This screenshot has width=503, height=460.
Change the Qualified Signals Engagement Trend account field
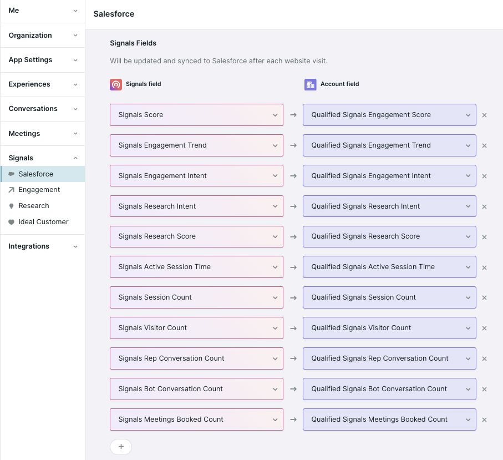click(x=389, y=145)
